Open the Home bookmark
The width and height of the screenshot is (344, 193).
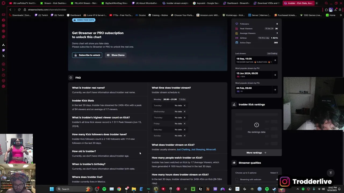click(331, 15)
